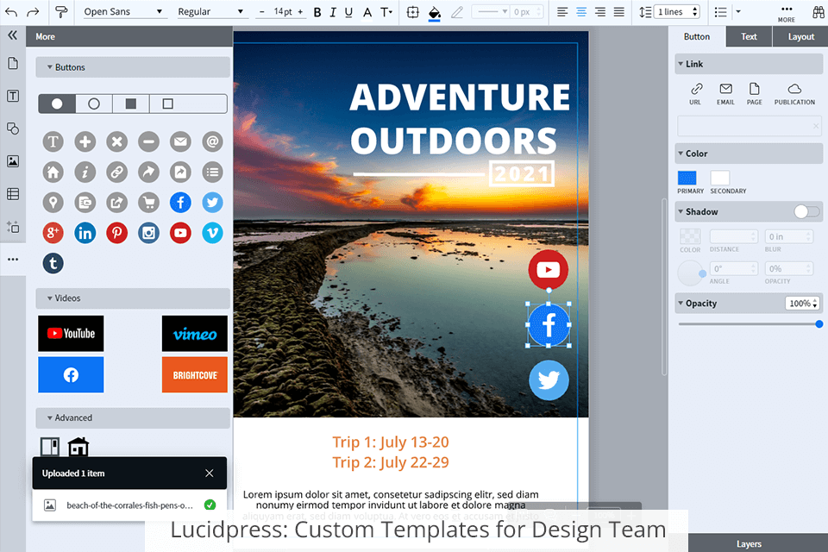
Task: Click the undo arrow in the toolbar
Action: [x=11, y=12]
